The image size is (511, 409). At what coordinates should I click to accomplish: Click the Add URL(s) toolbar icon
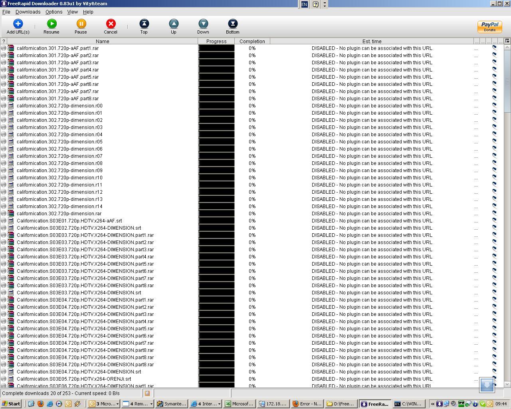18,24
